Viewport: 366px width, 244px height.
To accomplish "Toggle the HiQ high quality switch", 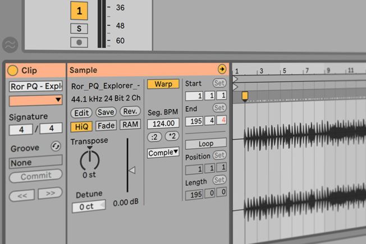I will click(81, 127).
